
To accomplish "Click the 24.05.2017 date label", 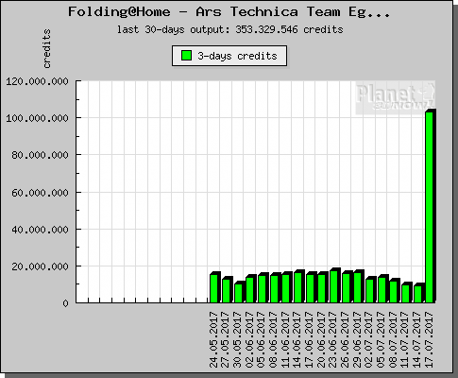I will click(213, 339).
